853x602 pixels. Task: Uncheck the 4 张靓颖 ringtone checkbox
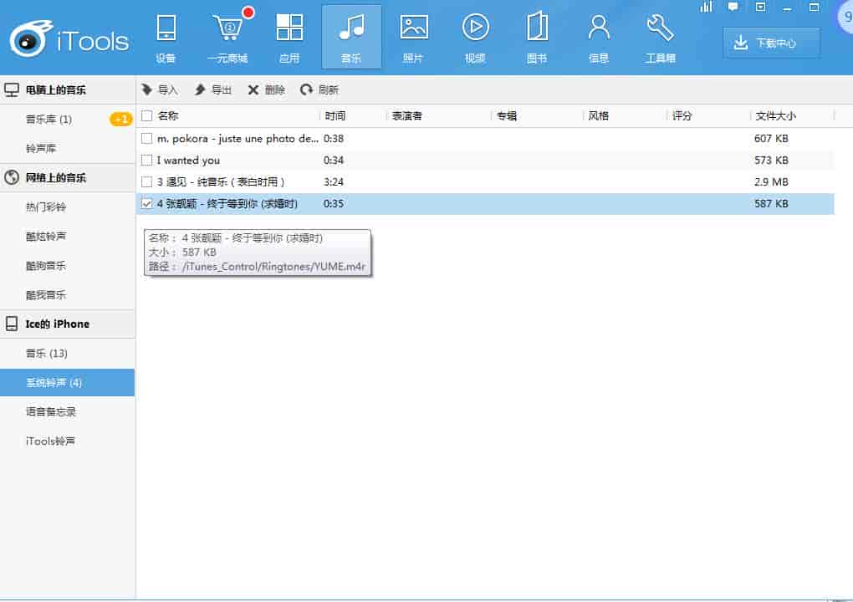tap(147, 204)
